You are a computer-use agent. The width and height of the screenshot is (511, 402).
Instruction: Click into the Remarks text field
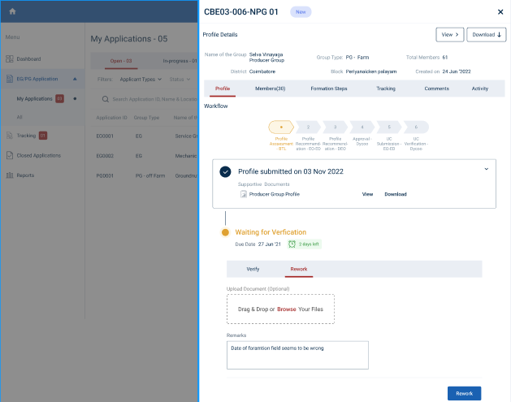(297, 355)
